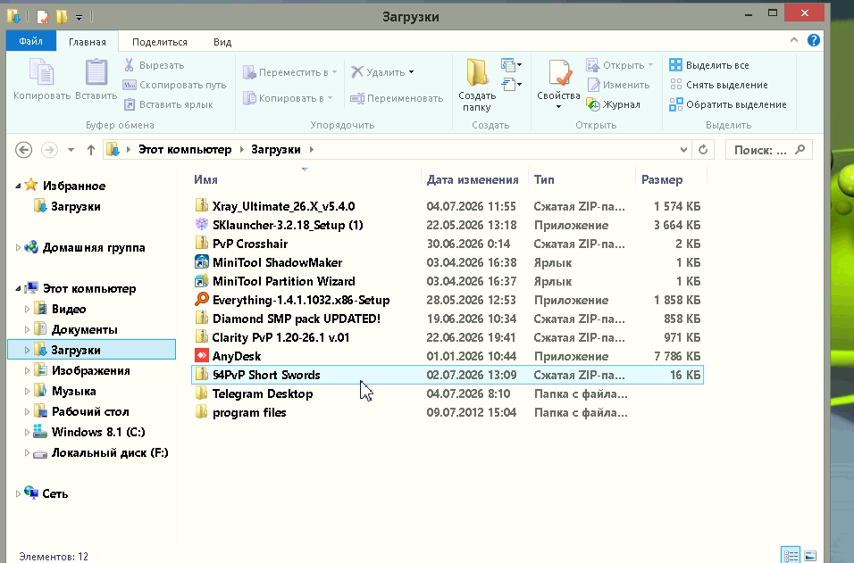Click the Журнал history icon

pos(593,104)
